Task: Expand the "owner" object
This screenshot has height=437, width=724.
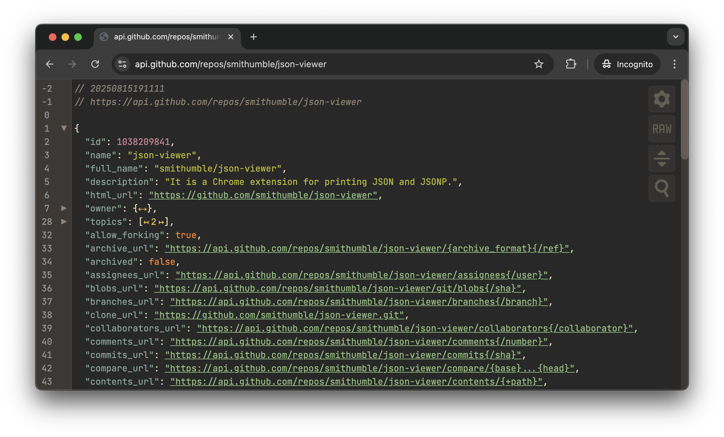Action: 64,208
